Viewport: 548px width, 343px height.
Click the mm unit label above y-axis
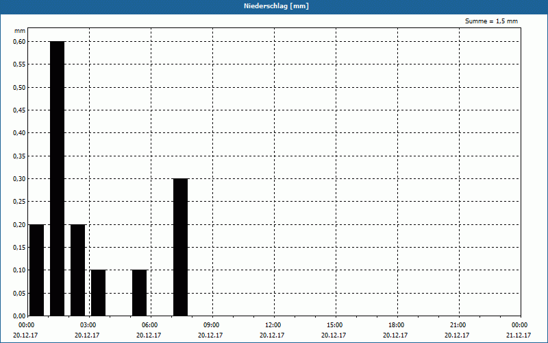tap(20, 31)
